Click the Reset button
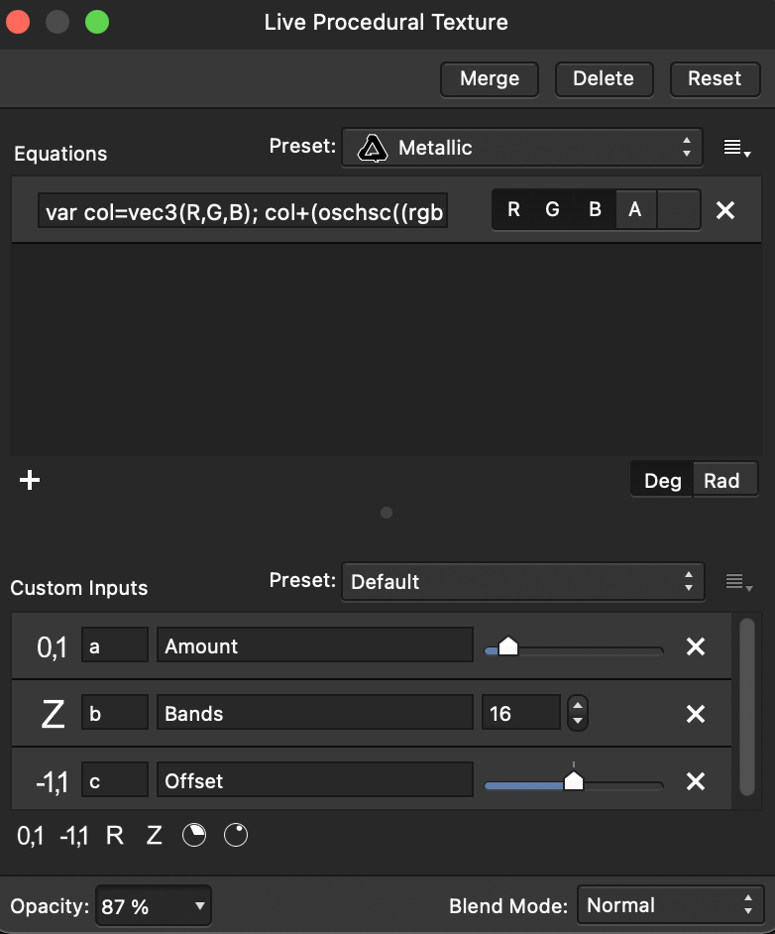Image resolution: width=775 pixels, height=934 pixels. pyautogui.click(x=715, y=79)
